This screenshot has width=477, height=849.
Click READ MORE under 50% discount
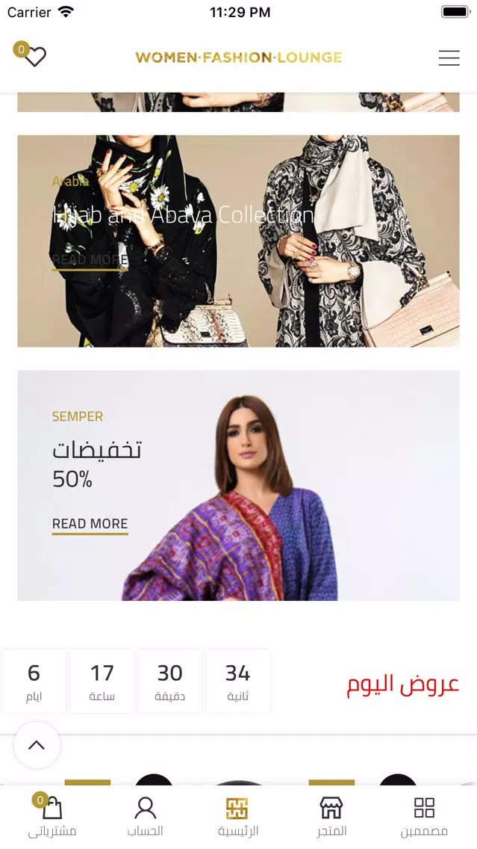90,525
